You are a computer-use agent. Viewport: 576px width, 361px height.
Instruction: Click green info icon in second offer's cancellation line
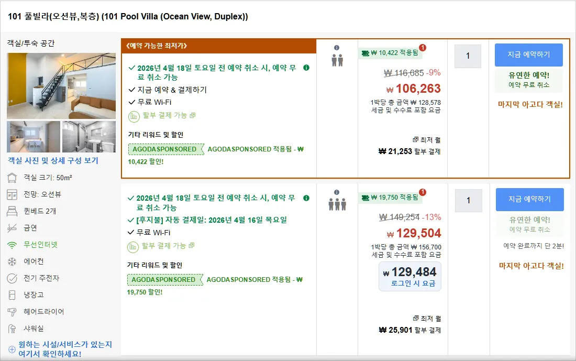(306, 198)
